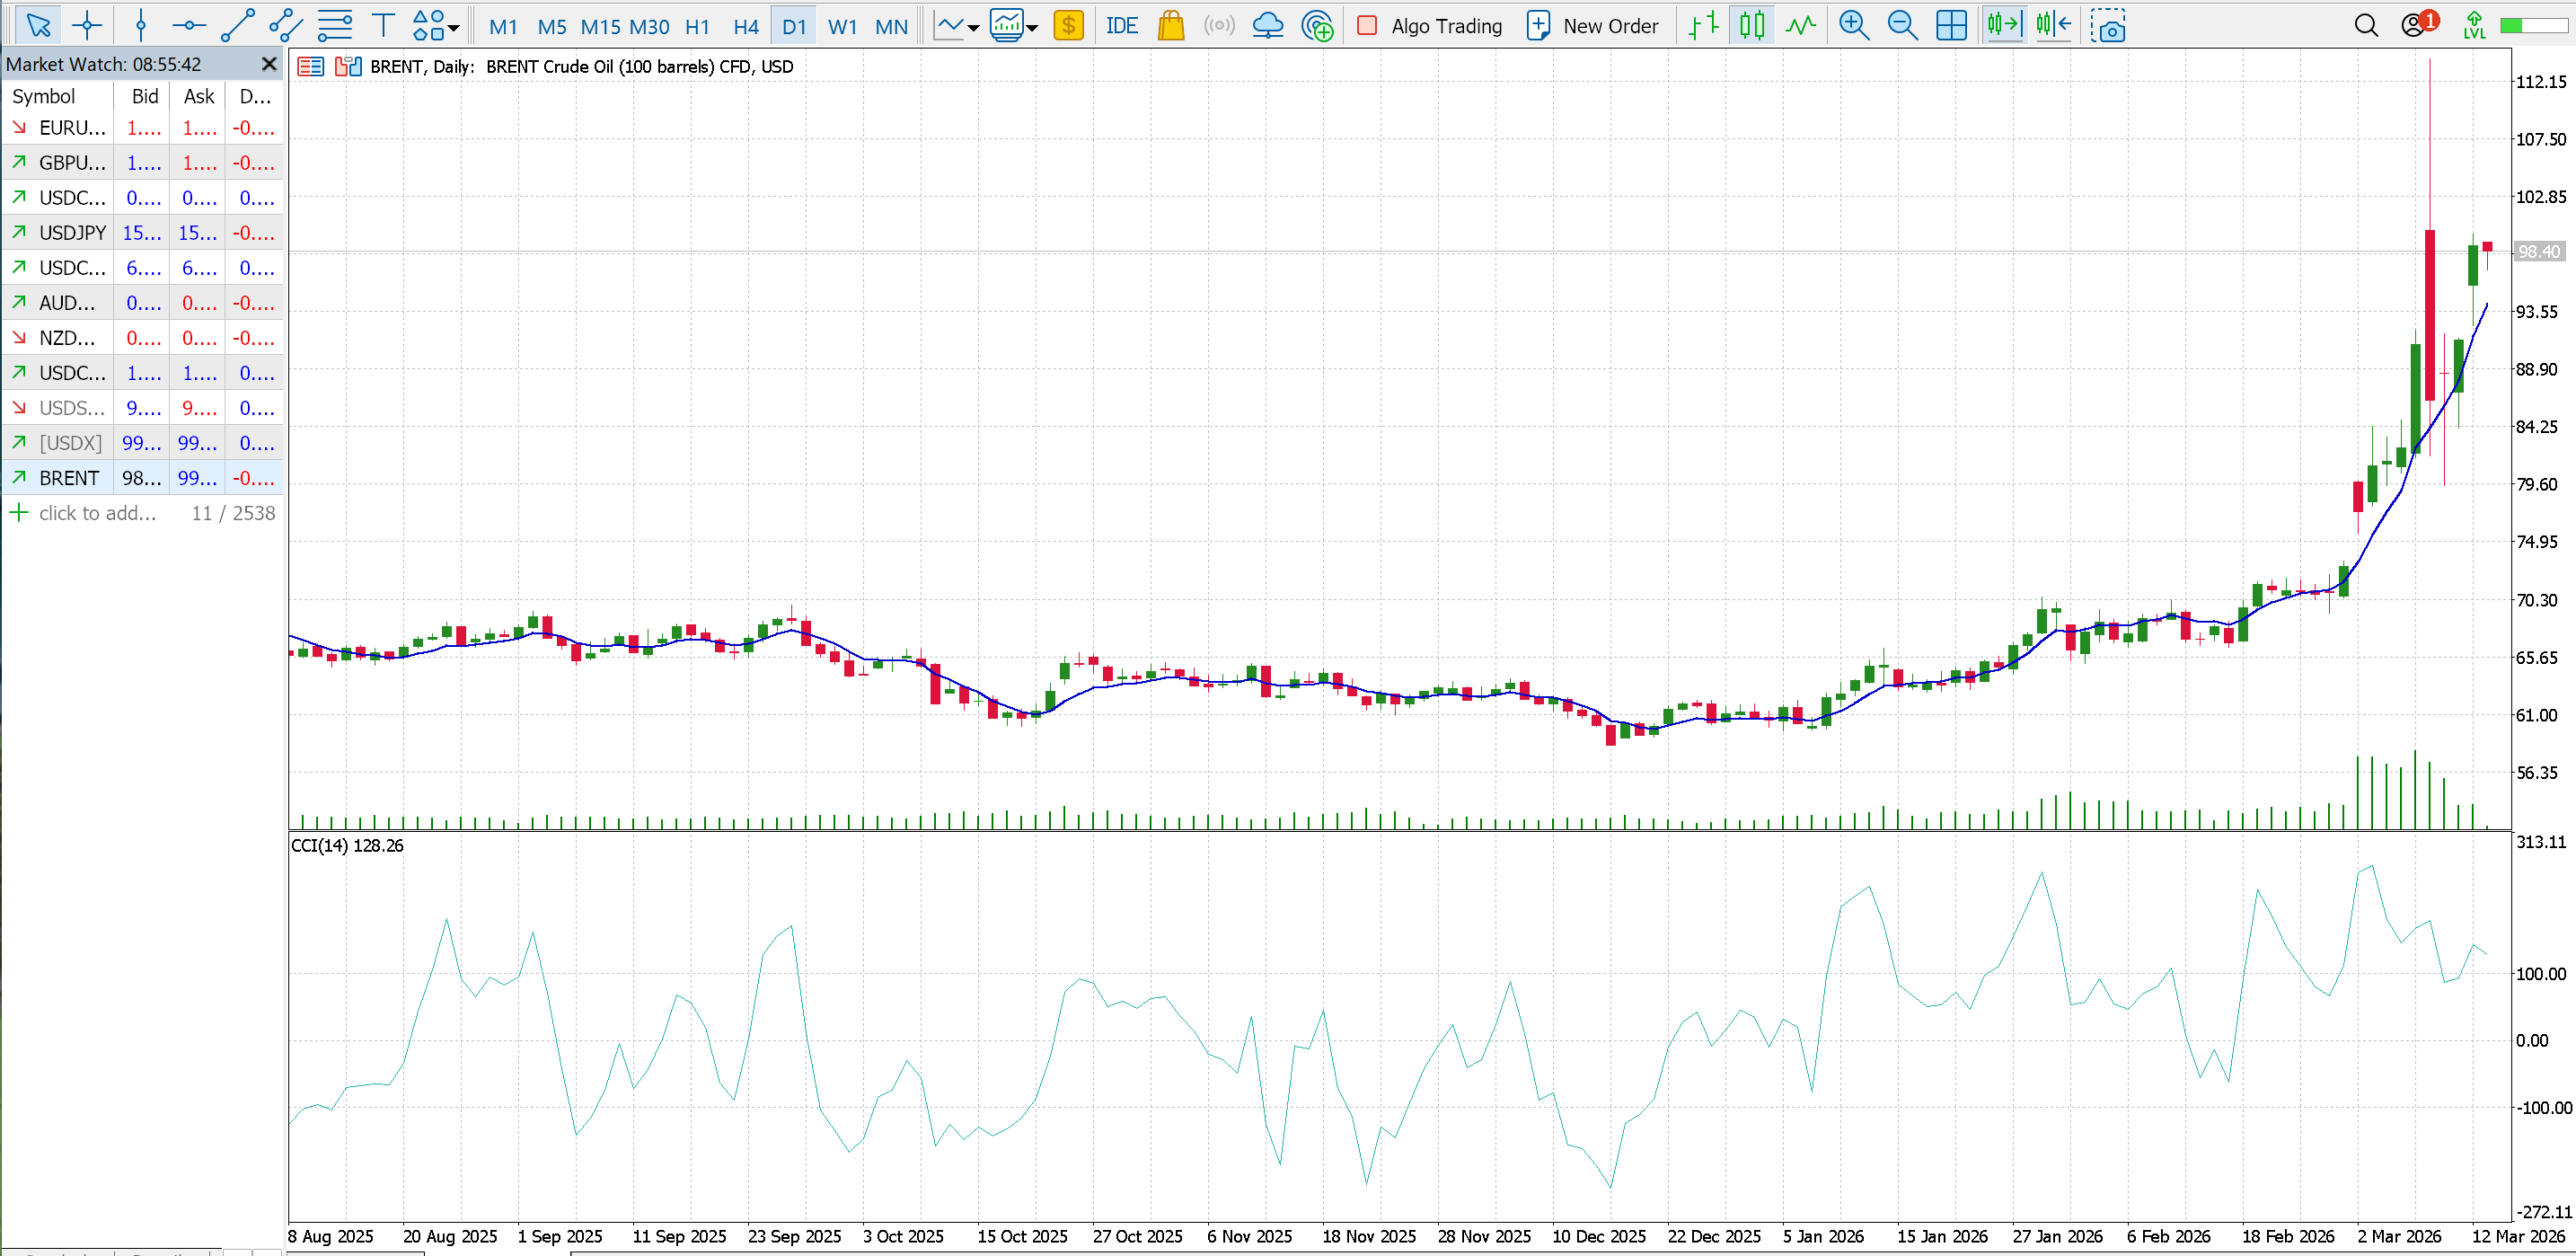Open the shapes objects dropdown

coord(435,26)
